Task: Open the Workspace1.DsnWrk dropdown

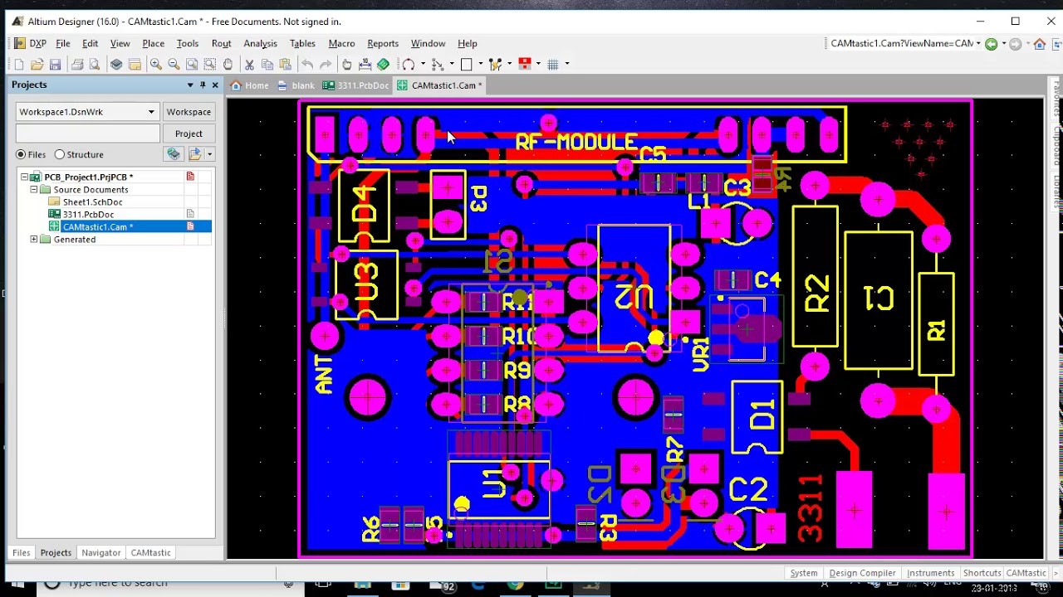Action: click(151, 112)
